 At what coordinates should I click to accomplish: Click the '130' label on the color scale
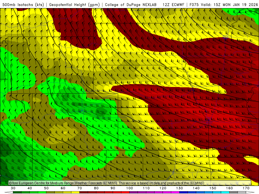click(180, 188)
